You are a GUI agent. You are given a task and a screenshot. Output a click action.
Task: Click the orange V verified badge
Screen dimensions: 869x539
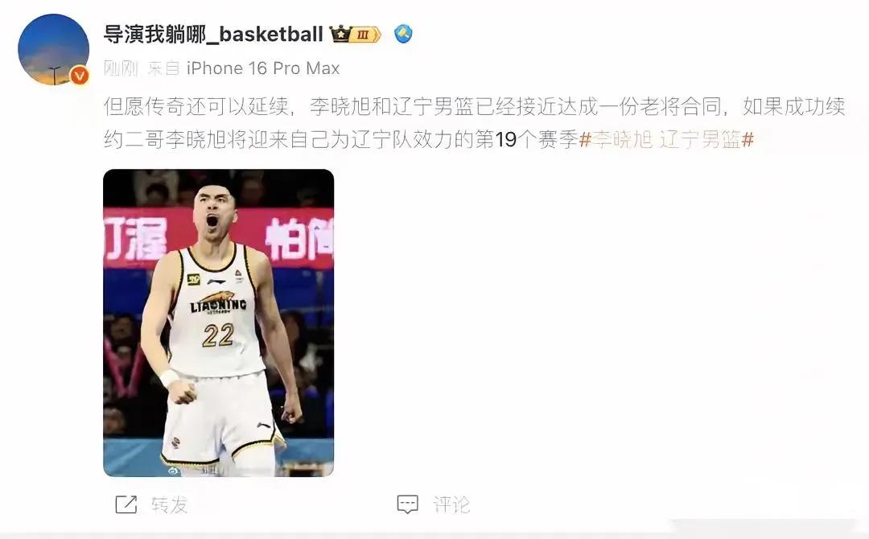coord(80,75)
